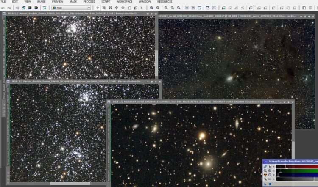
Task: Click the Undo arrow icon in the toolbar
Action: click(3, 8)
